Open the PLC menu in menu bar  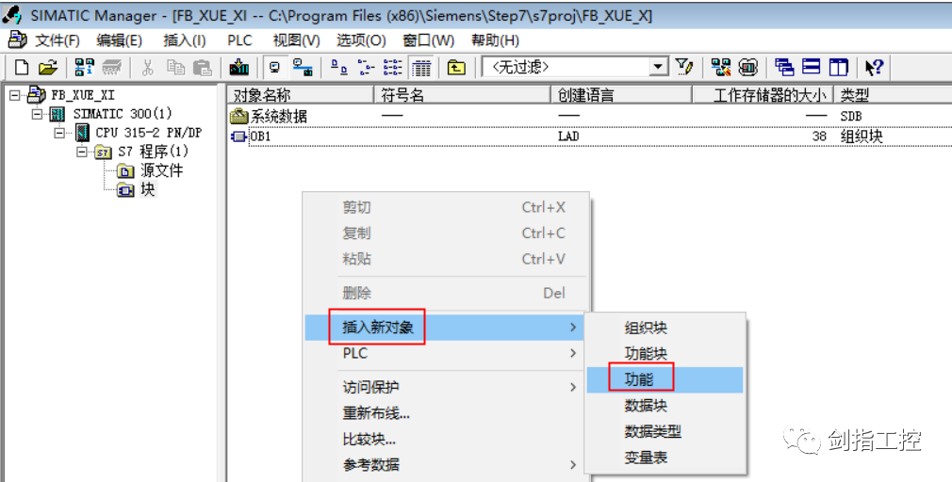tap(239, 40)
